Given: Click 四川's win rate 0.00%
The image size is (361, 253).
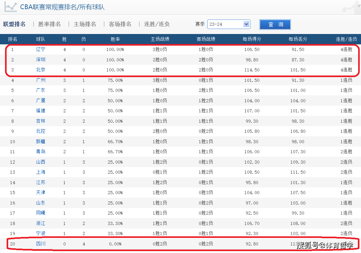Looking at the screenshot, I should [x=115, y=244].
